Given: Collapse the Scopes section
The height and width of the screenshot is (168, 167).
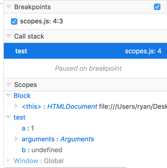Looking at the screenshot, I should click(x=9, y=85).
